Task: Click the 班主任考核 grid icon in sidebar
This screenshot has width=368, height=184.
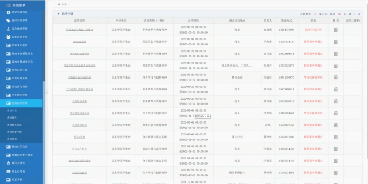Action: tap(8, 171)
